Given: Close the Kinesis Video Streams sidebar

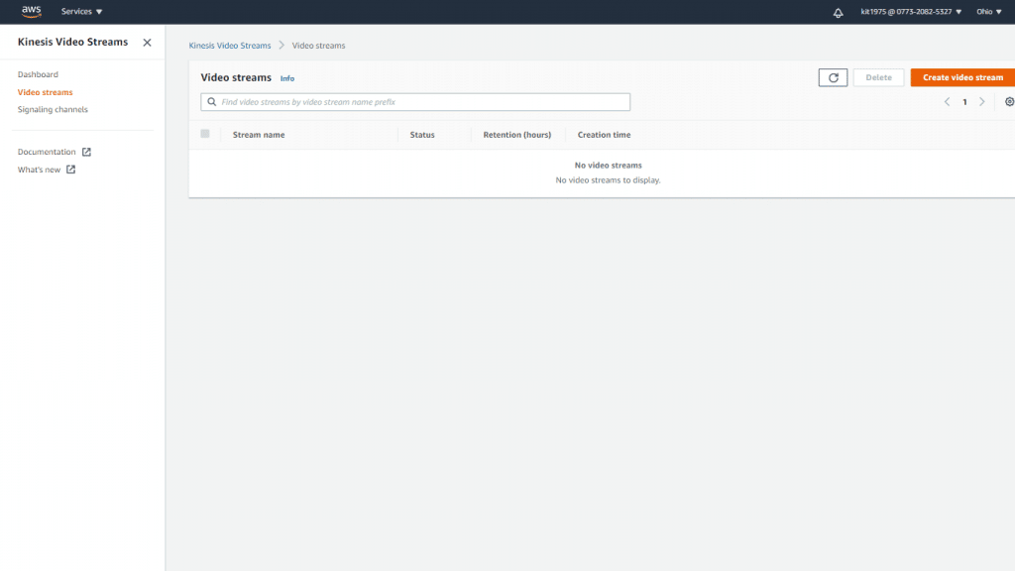Looking at the screenshot, I should point(147,43).
